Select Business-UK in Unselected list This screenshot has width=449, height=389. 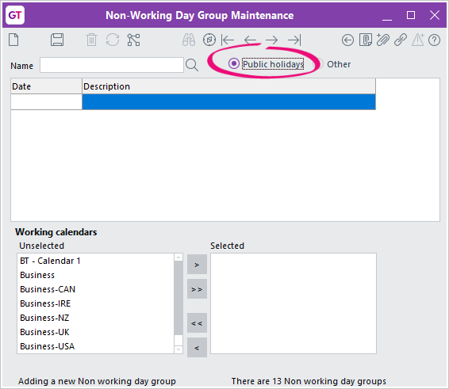(44, 332)
